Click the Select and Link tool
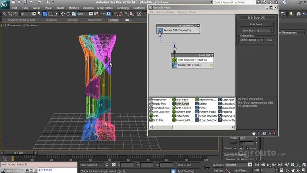Image resolution: width=307 pixels, height=173 pixels. 4,14
